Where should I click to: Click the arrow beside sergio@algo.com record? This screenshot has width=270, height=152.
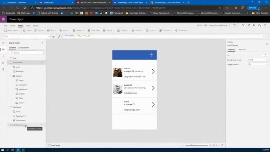tap(153, 104)
